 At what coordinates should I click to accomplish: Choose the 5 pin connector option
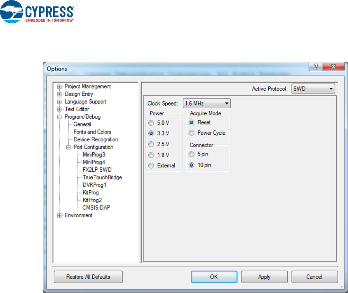tap(192, 154)
